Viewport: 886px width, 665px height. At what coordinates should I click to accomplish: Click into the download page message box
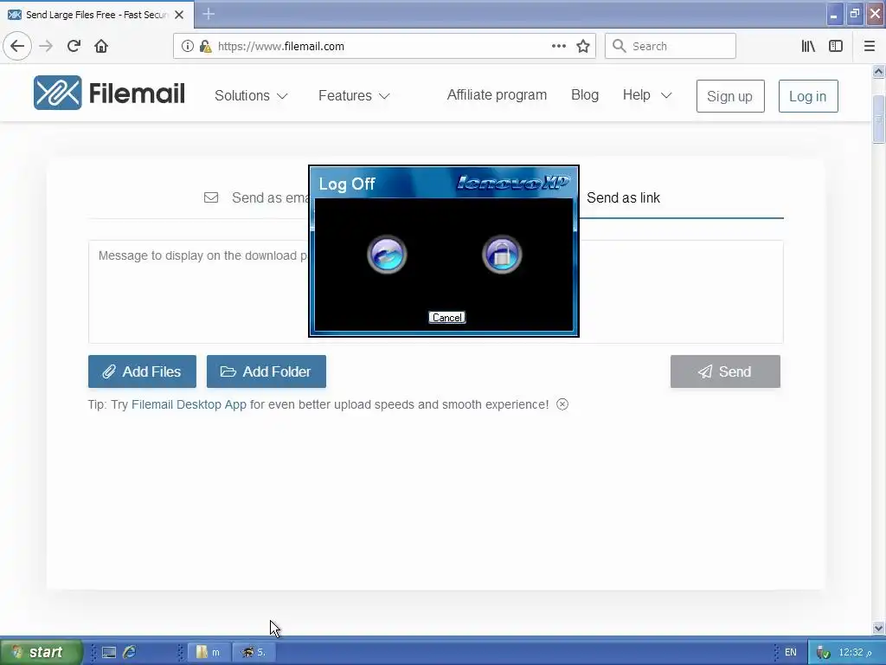coord(436,292)
